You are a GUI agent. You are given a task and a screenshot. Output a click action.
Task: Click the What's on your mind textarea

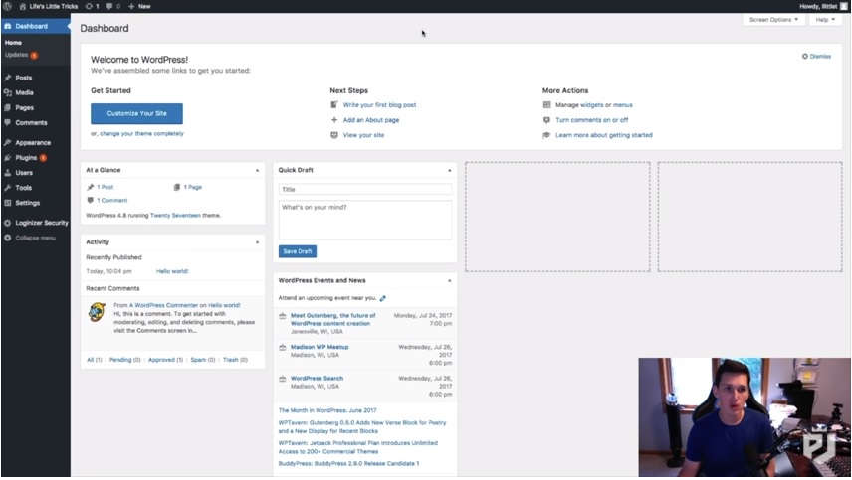pos(365,221)
